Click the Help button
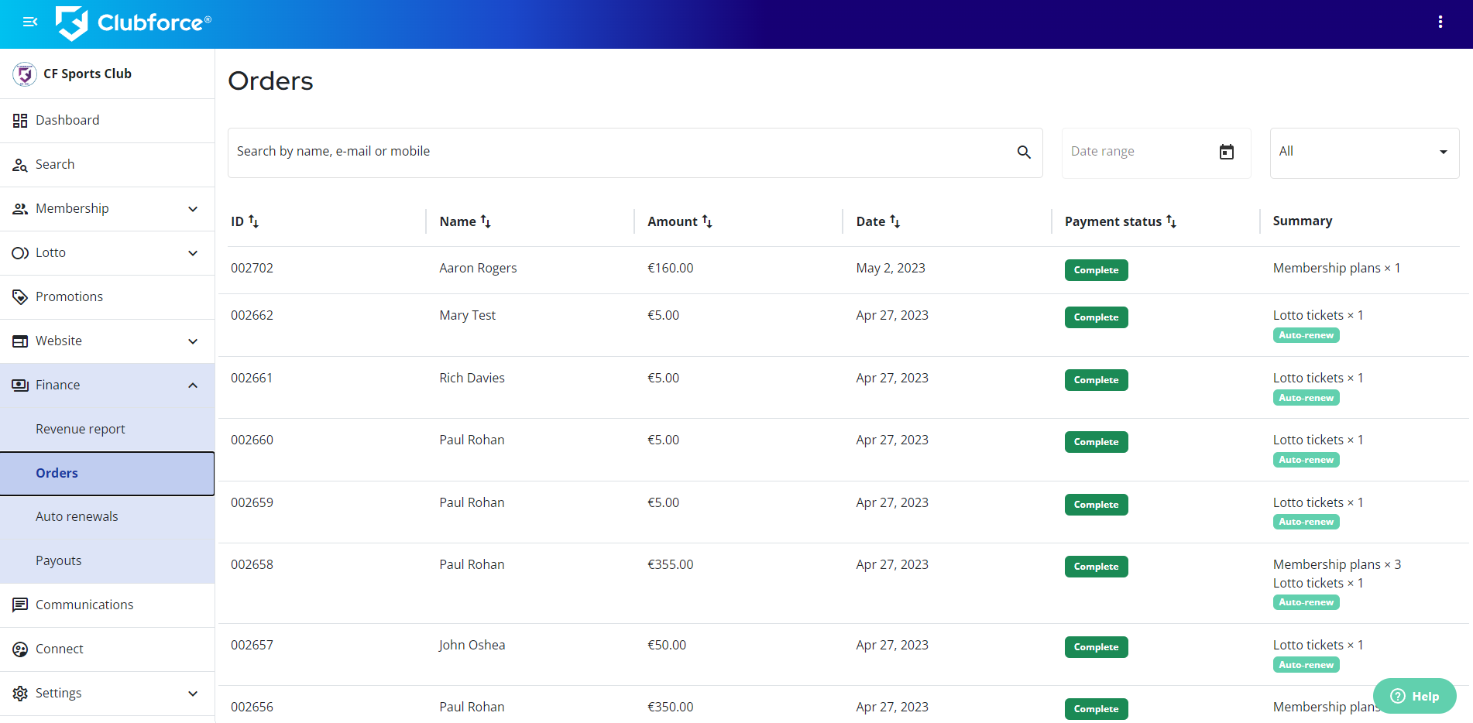This screenshot has width=1473, height=723. pos(1414,696)
